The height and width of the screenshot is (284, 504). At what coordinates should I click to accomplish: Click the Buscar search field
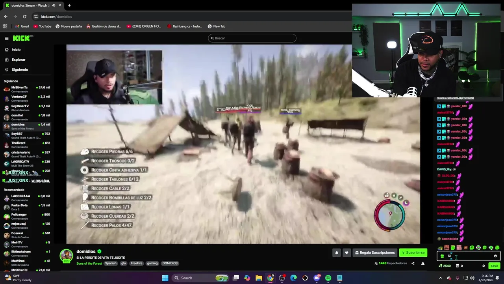(x=252, y=38)
